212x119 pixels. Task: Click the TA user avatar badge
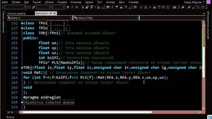[x=208, y=2]
